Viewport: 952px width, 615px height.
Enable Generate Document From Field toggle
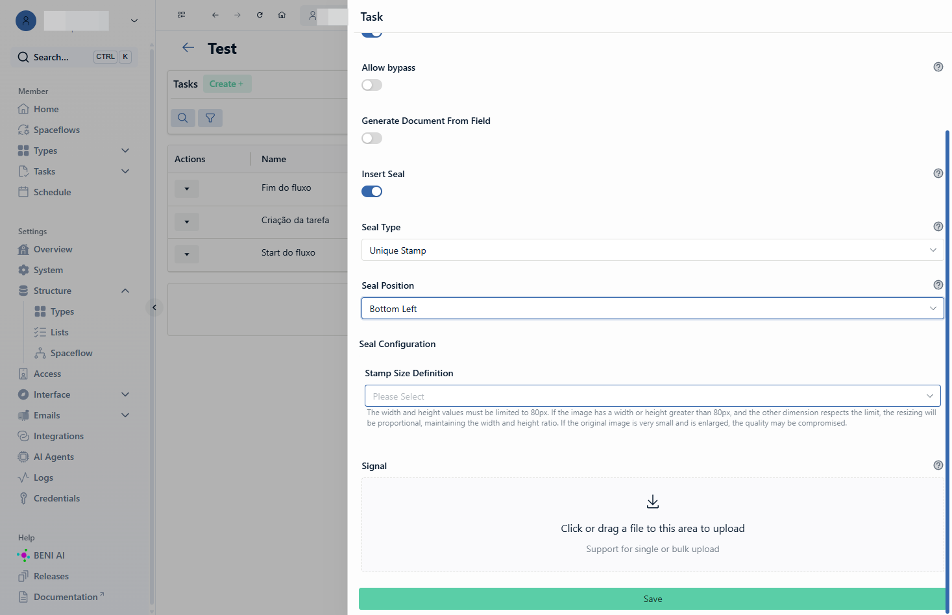tap(372, 138)
